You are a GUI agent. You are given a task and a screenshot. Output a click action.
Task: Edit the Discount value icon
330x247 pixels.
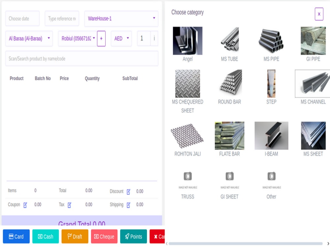click(128, 192)
